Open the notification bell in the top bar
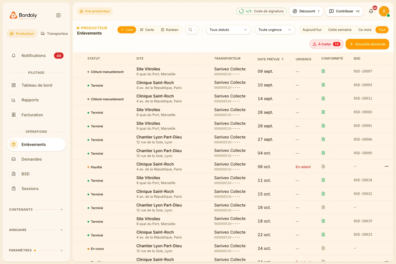The height and width of the screenshot is (264, 396). 371,11
